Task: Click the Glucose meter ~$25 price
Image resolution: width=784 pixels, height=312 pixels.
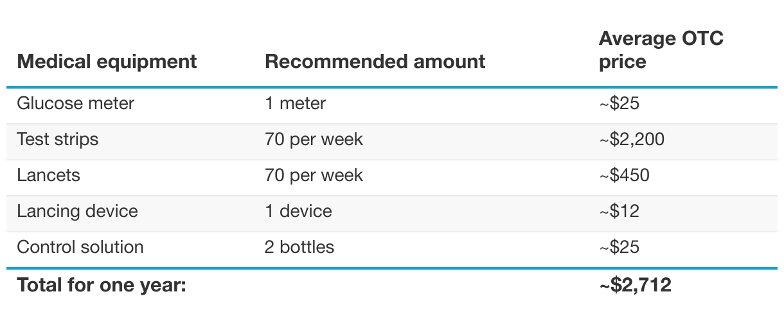Action: 619,103
